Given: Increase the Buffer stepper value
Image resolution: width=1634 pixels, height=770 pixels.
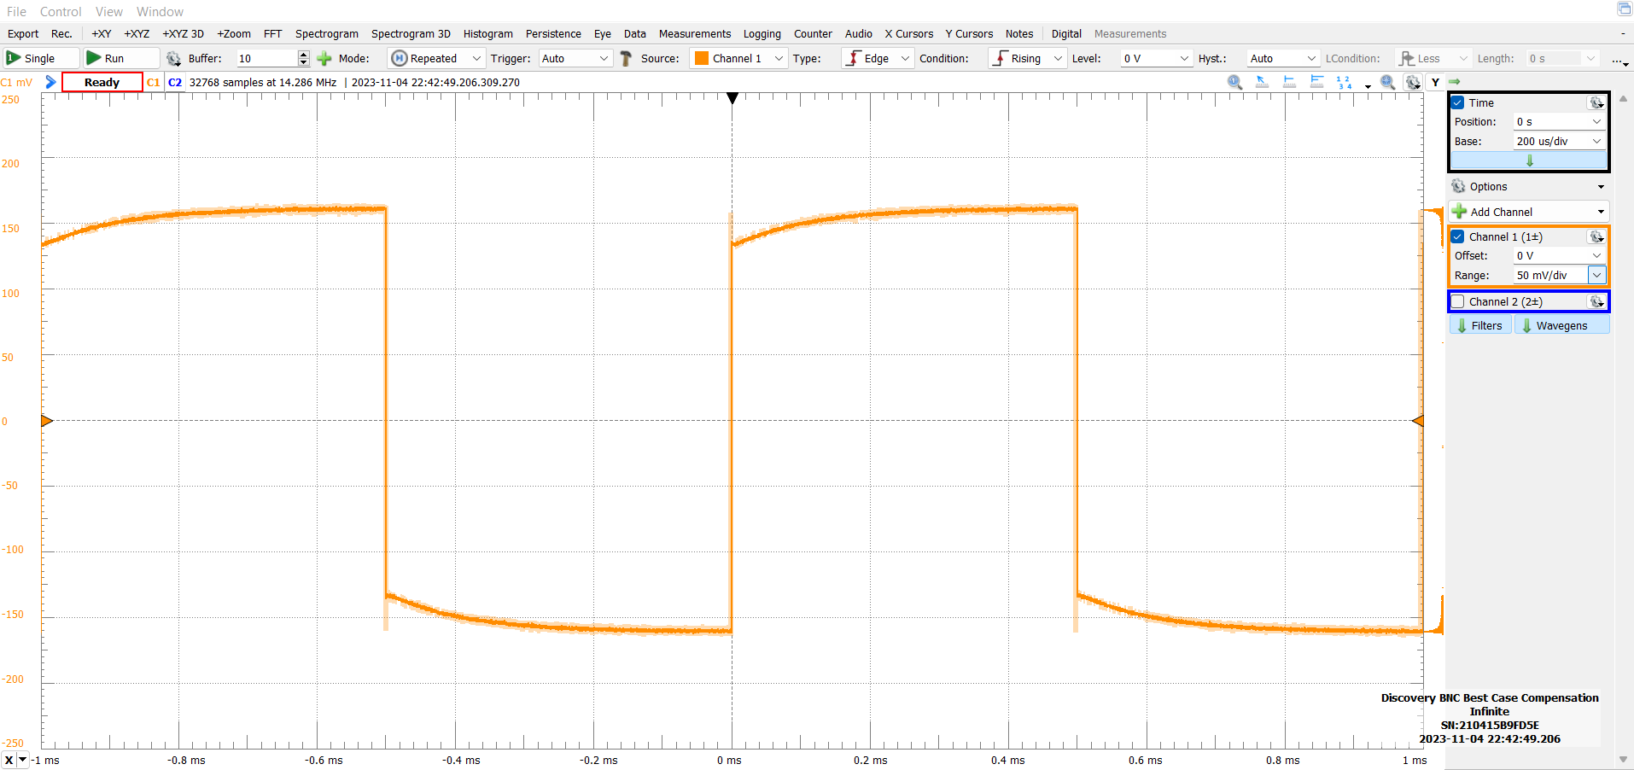Looking at the screenshot, I should [303, 54].
